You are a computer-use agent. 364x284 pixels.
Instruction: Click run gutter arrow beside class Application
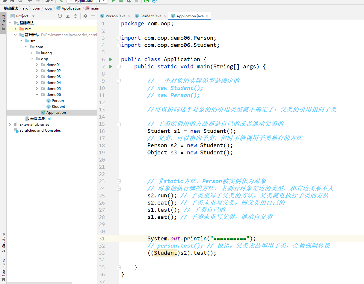(110, 59)
